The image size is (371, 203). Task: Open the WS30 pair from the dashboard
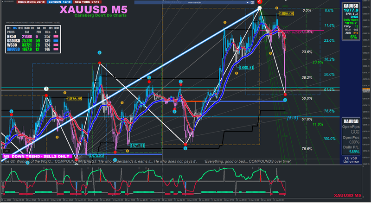click(x=12, y=45)
